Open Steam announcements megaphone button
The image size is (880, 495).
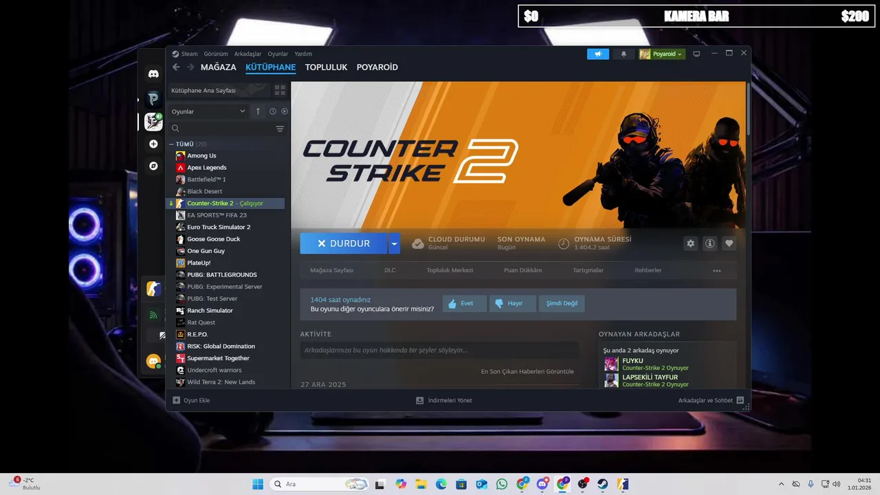click(598, 54)
